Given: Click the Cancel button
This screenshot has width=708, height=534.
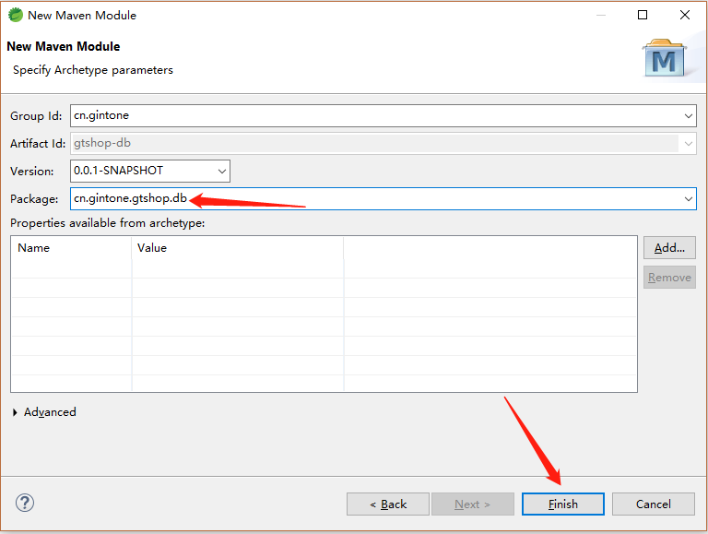Looking at the screenshot, I should tap(653, 504).
